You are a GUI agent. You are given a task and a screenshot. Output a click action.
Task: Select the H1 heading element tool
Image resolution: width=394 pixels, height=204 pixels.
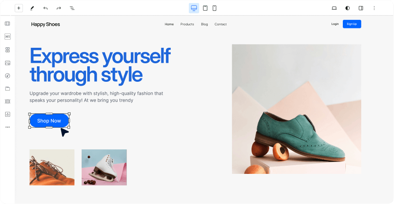(7, 37)
